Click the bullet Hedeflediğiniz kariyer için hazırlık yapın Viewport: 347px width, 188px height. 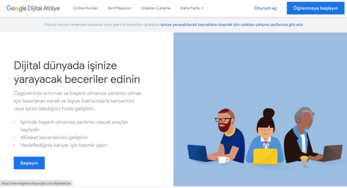click(x=64, y=145)
